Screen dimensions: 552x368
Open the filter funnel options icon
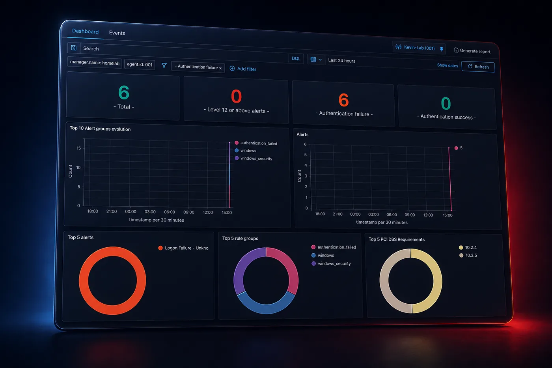coord(164,65)
